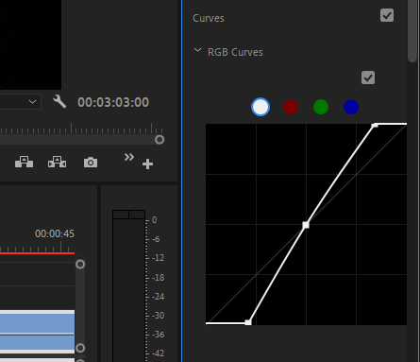Open the double-chevron overflow menu
This screenshot has width=420, height=362.
pyautogui.click(x=129, y=157)
